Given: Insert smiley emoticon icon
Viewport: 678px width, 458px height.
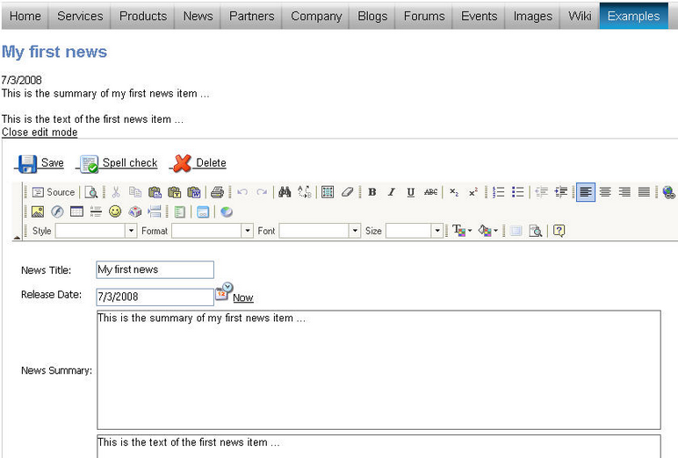Looking at the screenshot, I should point(115,211).
